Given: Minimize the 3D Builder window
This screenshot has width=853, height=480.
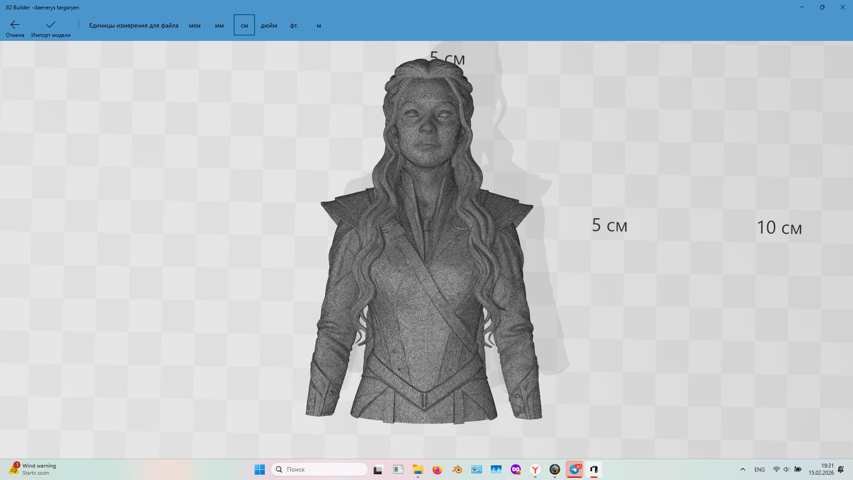Looking at the screenshot, I should [x=802, y=7].
